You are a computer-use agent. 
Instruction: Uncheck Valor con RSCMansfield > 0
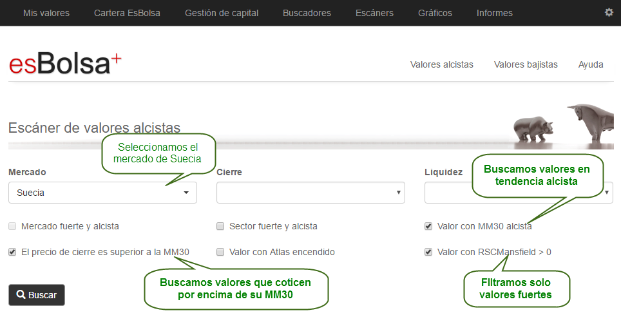pos(428,252)
